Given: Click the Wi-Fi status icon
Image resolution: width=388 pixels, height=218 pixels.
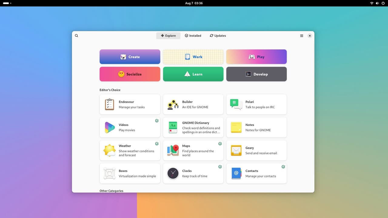Looking at the screenshot, I should click(372, 3).
